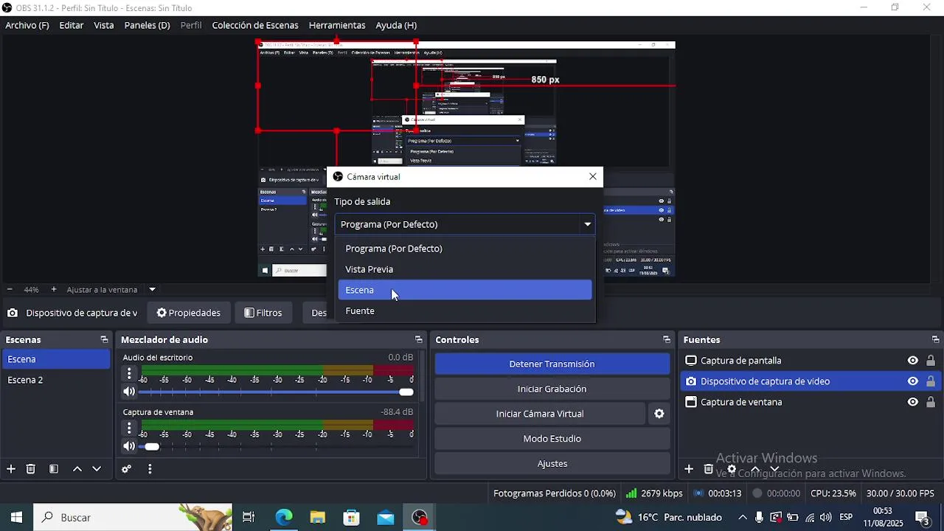Open Ajustes from Controles
This screenshot has height=531, width=944.
(552, 464)
